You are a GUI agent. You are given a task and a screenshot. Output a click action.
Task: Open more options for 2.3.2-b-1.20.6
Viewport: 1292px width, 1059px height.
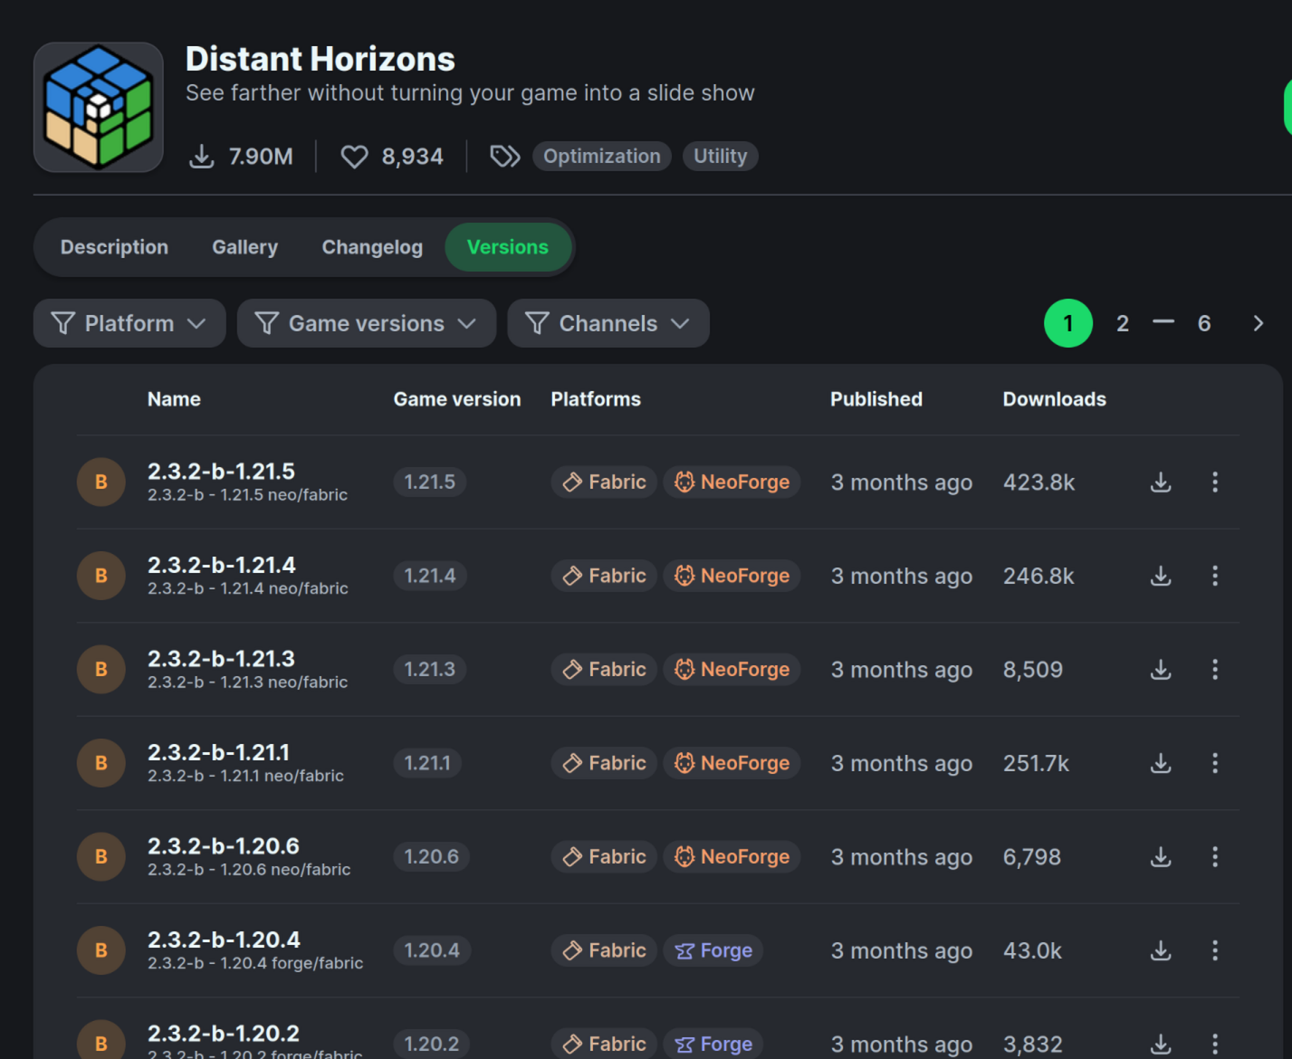coord(1215,857)
